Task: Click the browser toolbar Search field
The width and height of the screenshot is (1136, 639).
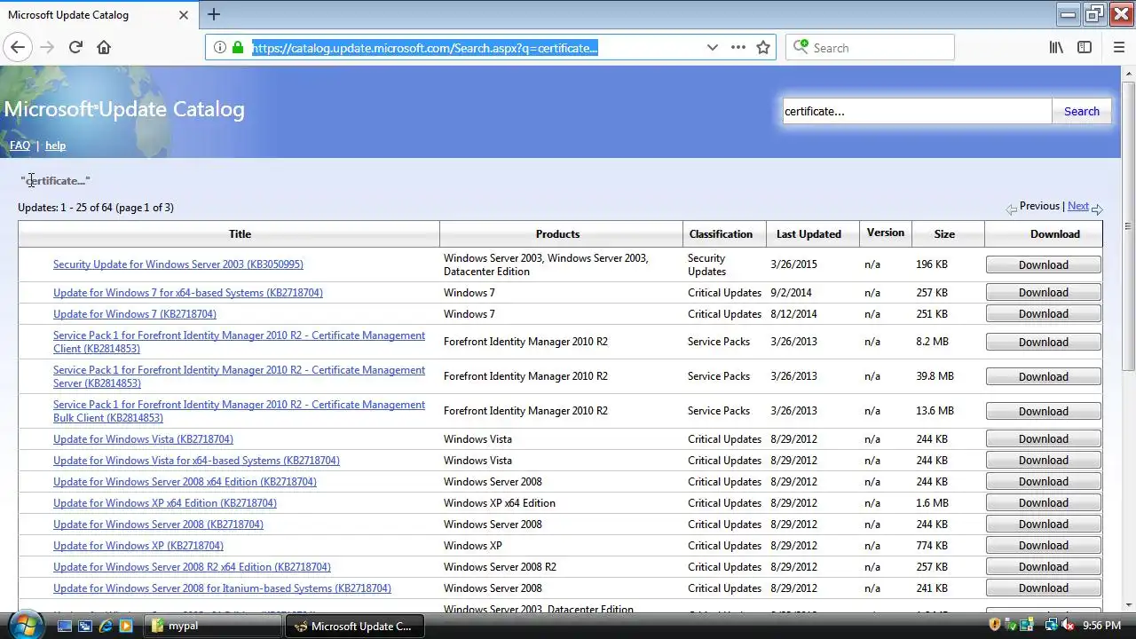Action: coord(870,48)
